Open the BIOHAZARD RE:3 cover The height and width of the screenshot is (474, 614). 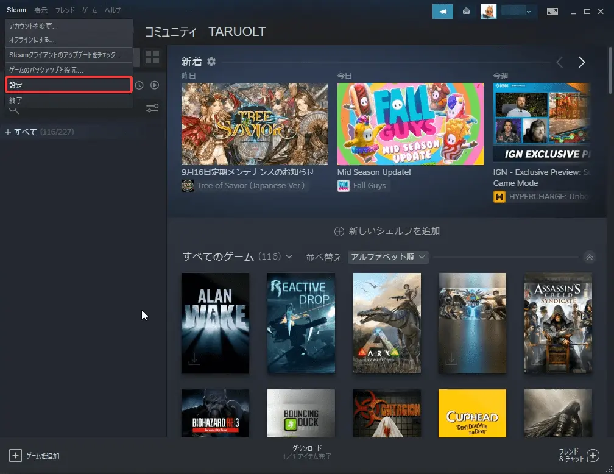tap(216, 413)
